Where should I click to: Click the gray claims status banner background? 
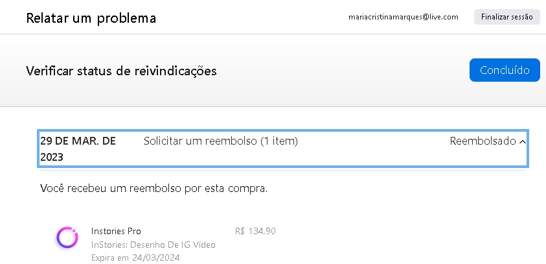324,91
